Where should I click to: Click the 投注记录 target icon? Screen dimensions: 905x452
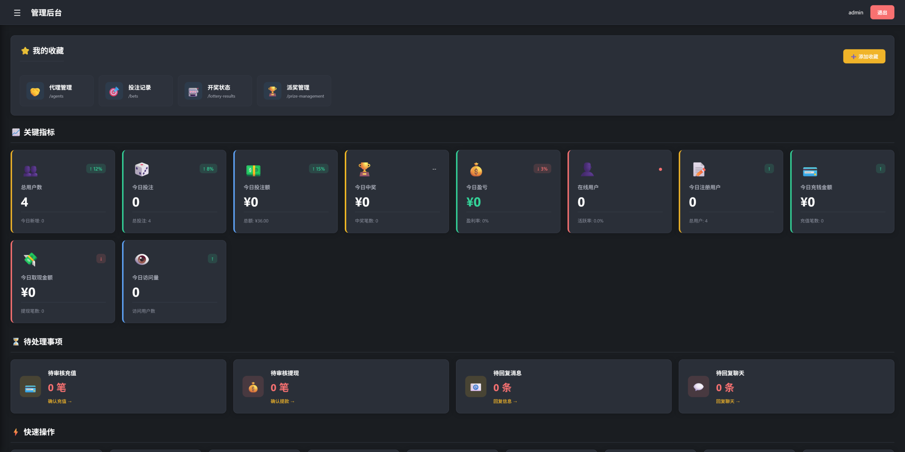(x=114, y=92)
